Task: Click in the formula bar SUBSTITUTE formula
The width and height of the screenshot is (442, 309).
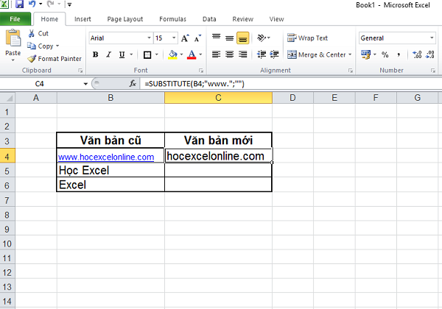Action: 194,84
